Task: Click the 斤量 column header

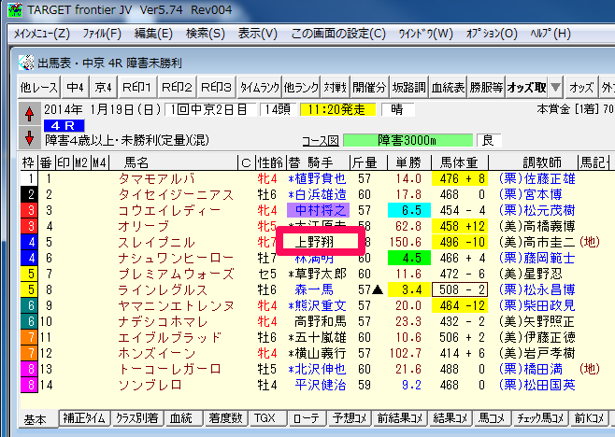Action: click(x=368, y=162)
